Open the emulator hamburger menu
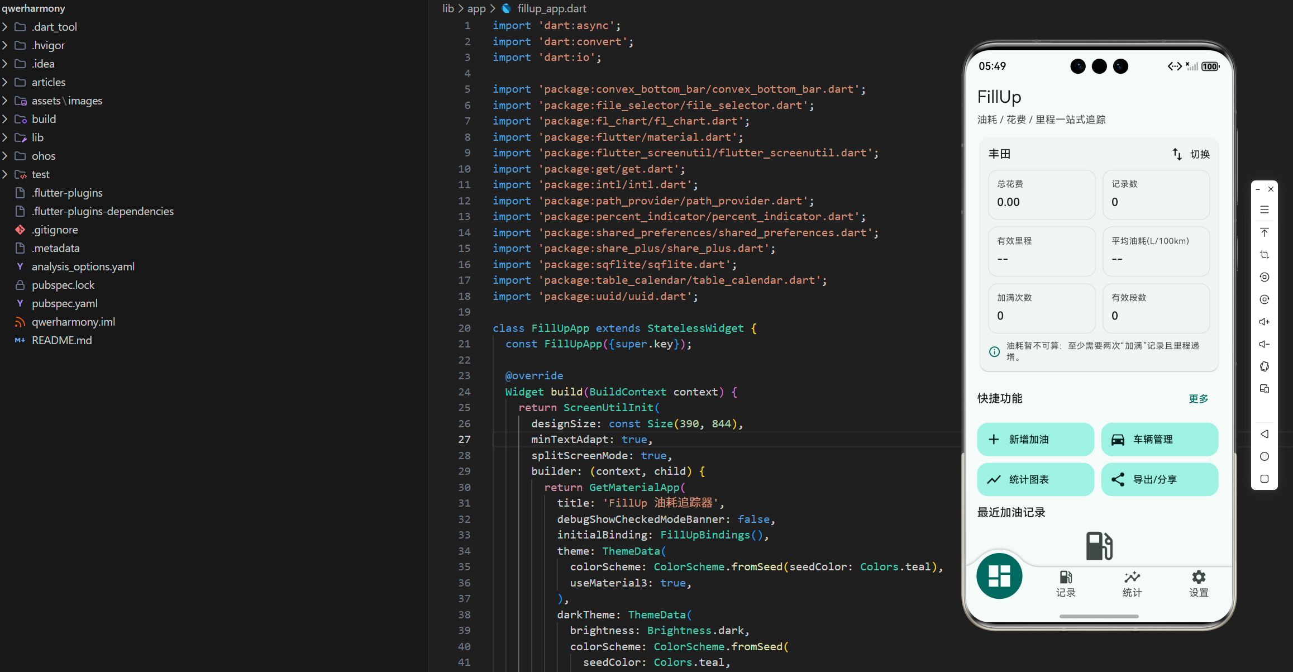The height and width of the screenshot is (672, 1293). (1265, 210)
